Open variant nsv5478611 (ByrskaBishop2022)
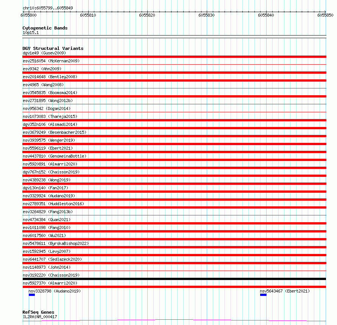 point(56,243)
